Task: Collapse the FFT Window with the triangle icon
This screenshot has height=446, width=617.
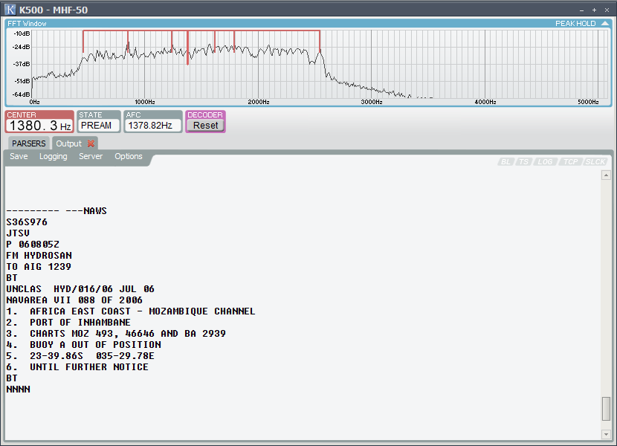Action: pos(605,24)
